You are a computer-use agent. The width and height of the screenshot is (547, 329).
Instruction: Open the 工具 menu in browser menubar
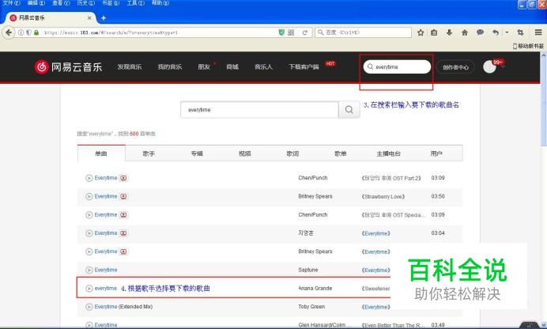point(136,3)
